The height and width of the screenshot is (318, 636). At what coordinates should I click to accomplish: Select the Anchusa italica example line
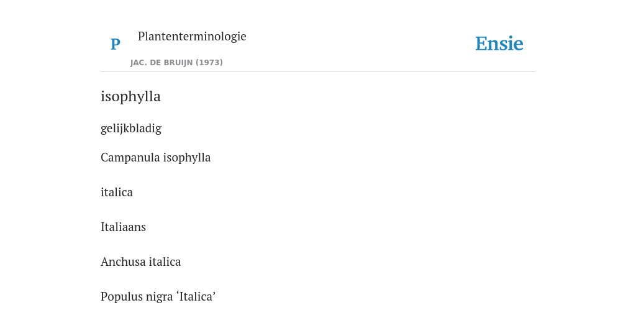point(141,261)
